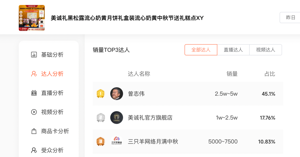Click 曾志伟's profile avatar

[117, 94]
